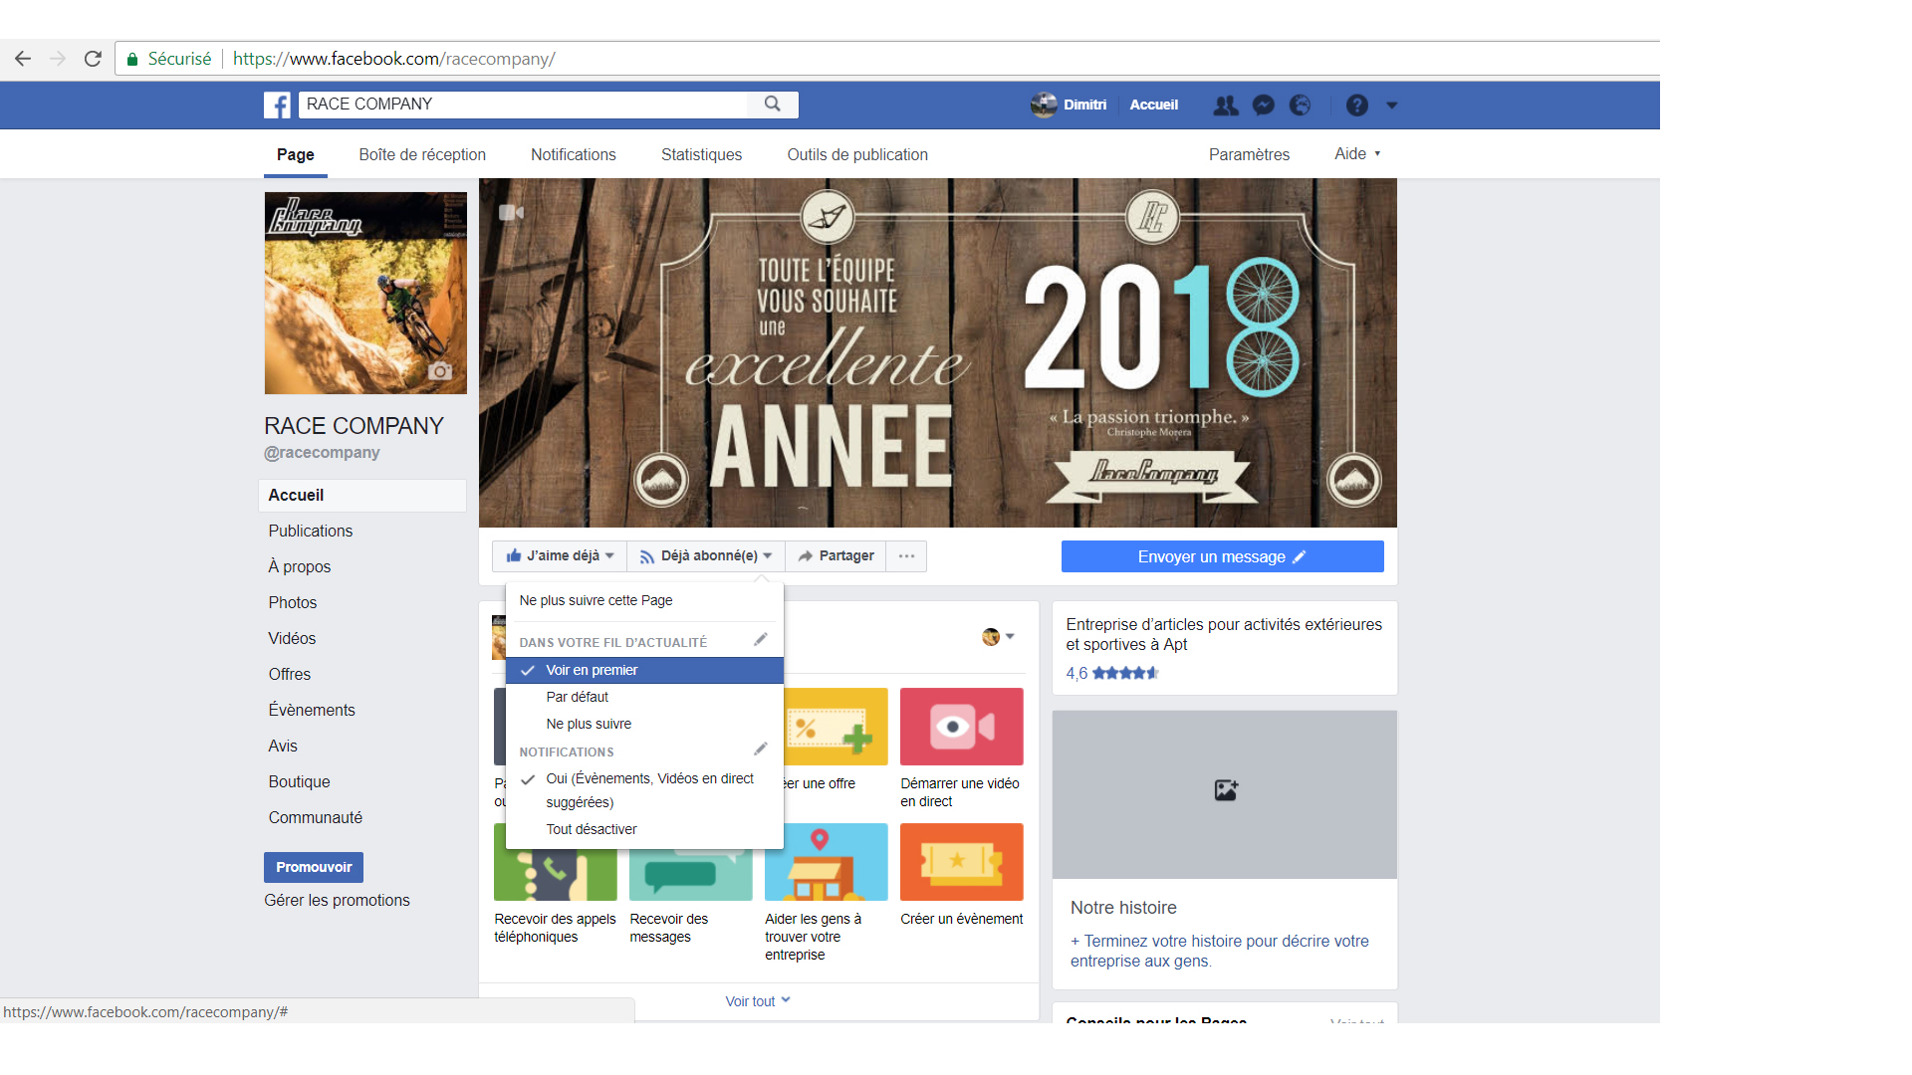The height and width of the screenshot is (1075, 1912).
Task: Open the Statistiques tab
Action: pos(702,155)
